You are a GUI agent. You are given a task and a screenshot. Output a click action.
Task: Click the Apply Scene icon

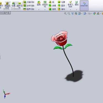(98, 13)
